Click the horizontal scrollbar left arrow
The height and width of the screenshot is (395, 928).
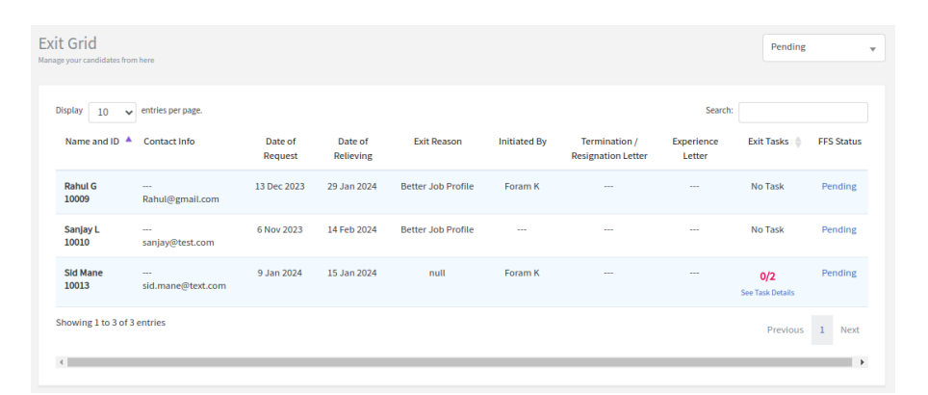tap(63, 362)
